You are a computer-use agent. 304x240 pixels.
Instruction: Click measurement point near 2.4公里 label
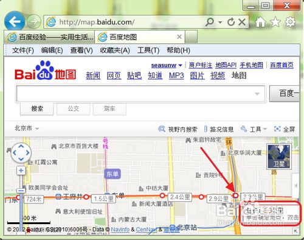pos(162,196)
